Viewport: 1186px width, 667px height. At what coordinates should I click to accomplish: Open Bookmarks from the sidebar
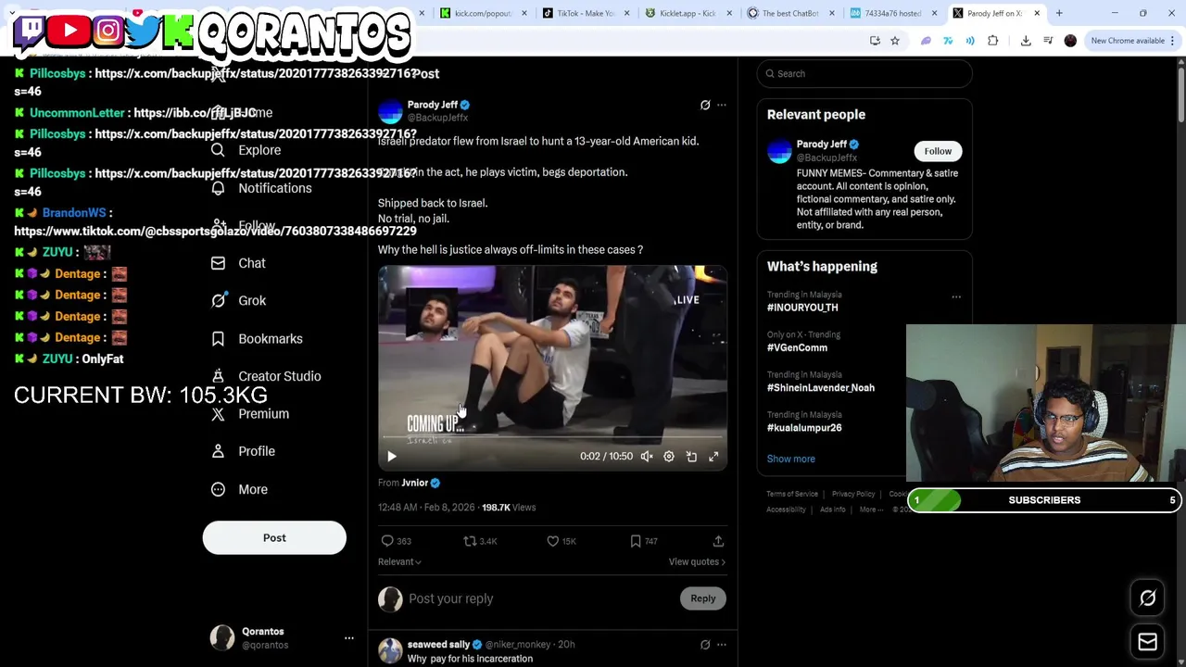tap(257, 338)
